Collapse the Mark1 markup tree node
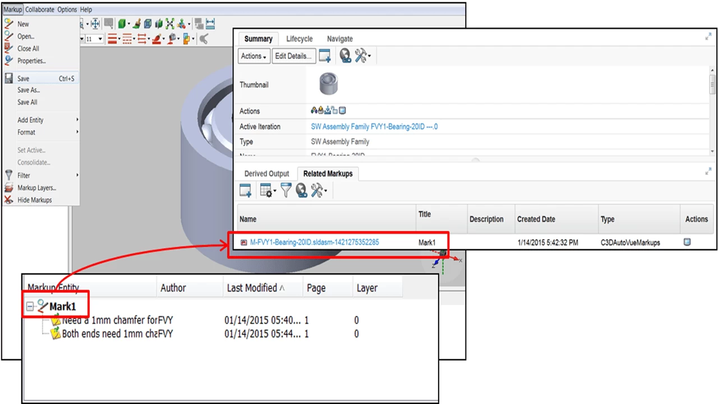 coord(30,307)
